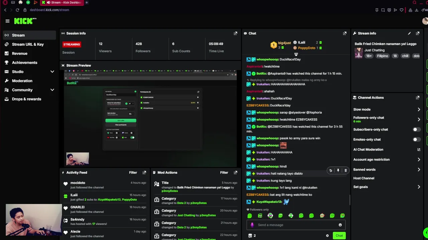This screenshot has height=240, width=428.
Task: Click the green Chat send button
Action: coord(339,236)
